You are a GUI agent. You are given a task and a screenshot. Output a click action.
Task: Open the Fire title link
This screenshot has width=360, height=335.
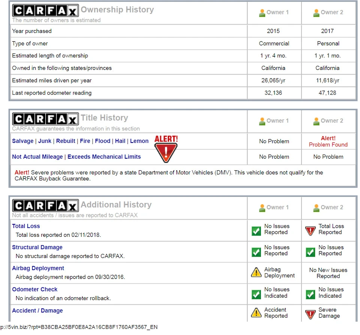85,141
